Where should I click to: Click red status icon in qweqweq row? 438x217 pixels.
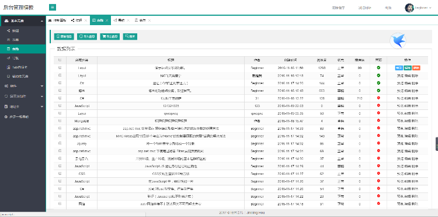click(x=378, y=113)
